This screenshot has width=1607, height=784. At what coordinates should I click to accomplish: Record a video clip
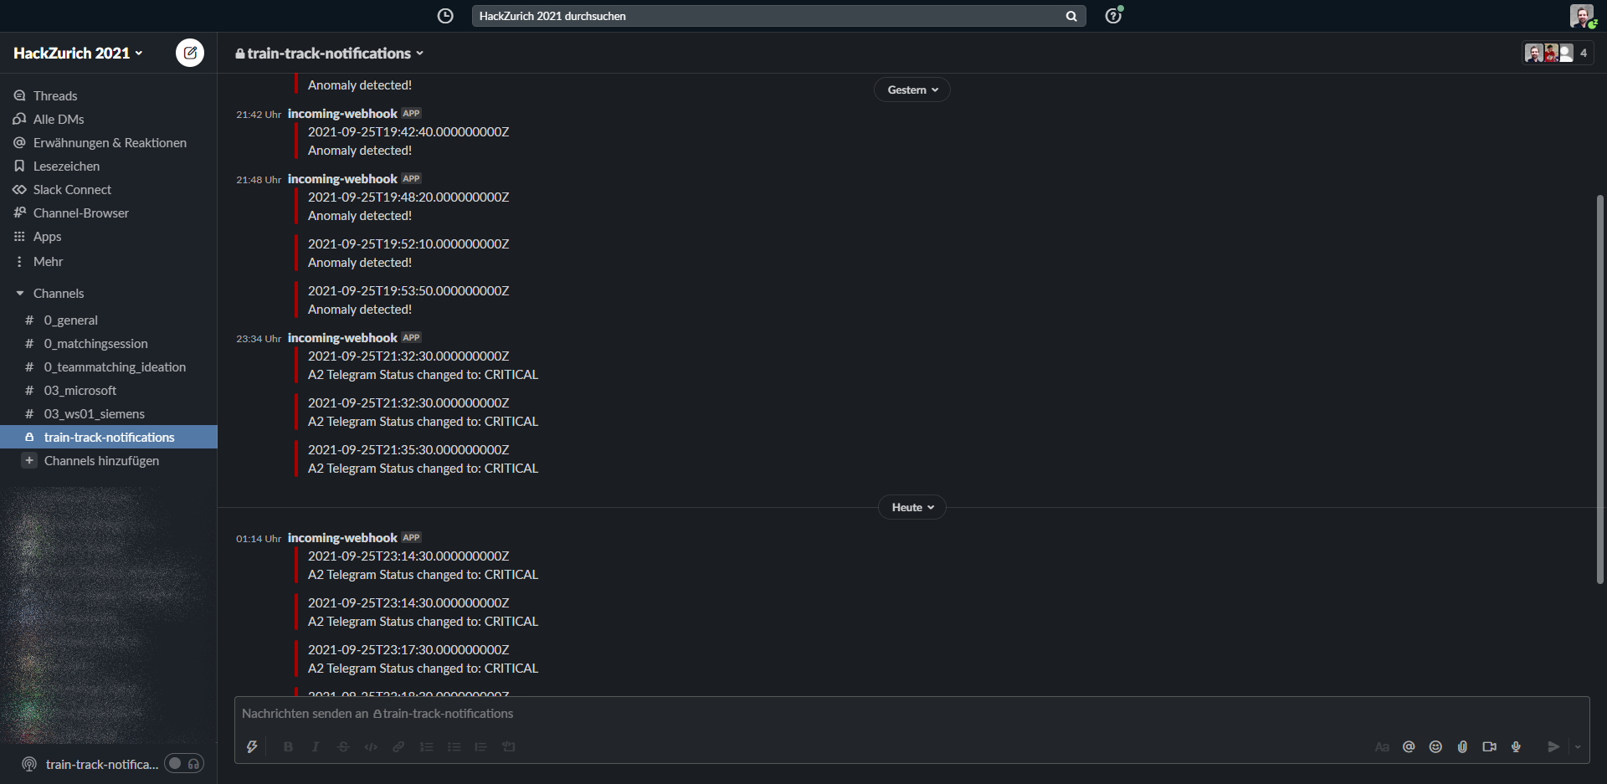1489,746
